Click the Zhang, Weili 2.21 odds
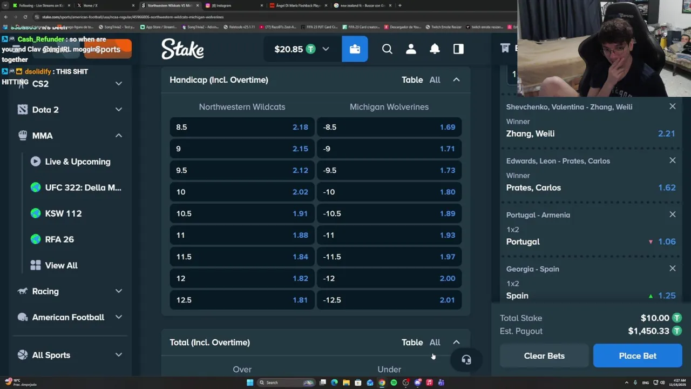This screenshot has height=389, width=691. tap(666, 133)
